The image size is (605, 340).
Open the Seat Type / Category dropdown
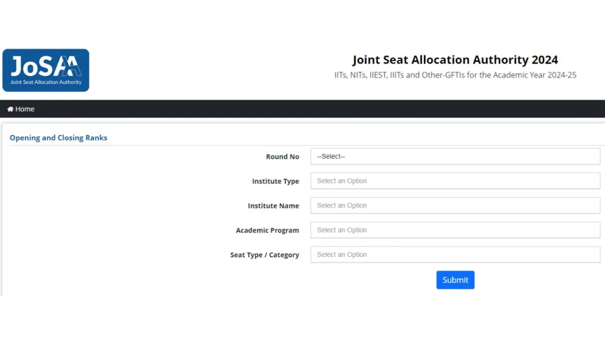tap(455, 254)
